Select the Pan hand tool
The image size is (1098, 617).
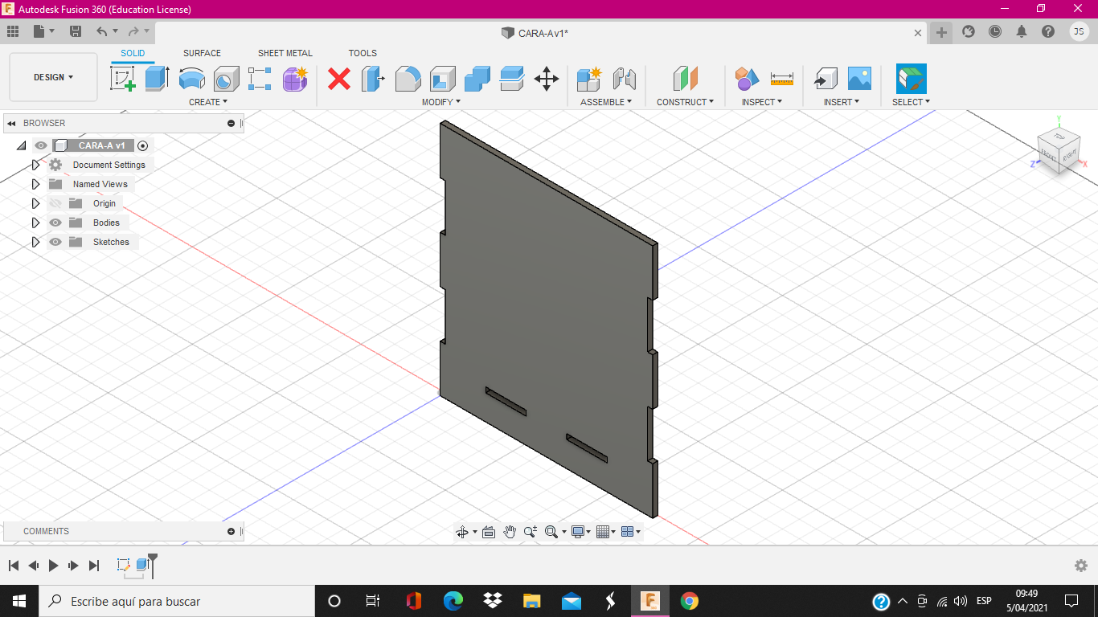[510, 532]
